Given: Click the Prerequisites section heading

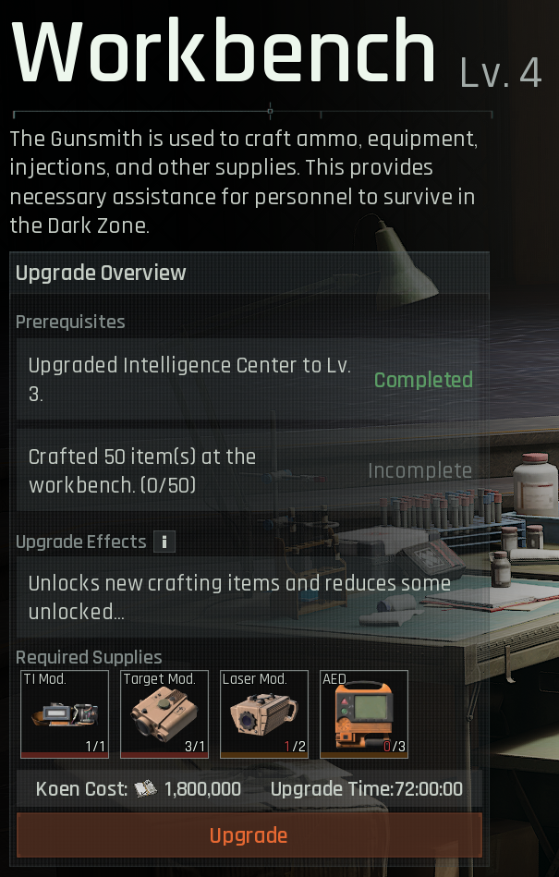Looking at the screenshot, I should pos(70,323).
